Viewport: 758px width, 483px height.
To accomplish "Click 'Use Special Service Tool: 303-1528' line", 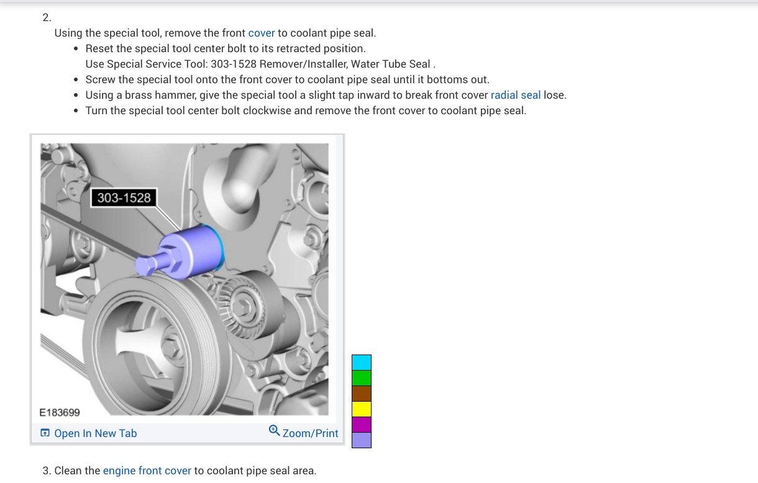I will click(x=260, y=64).
